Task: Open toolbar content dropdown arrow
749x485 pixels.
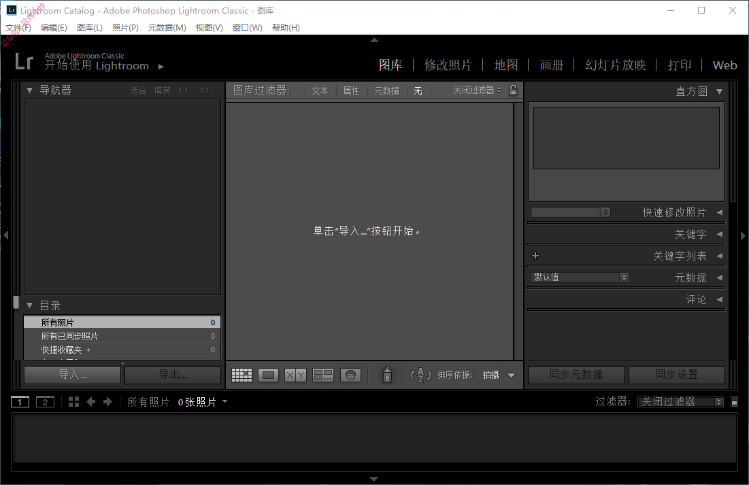Action: (511, 375)
